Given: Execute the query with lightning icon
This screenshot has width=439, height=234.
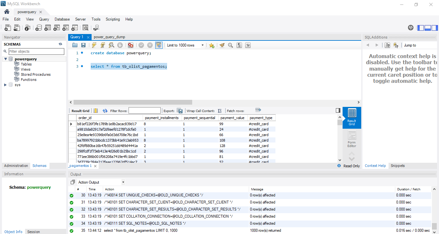Looking at the screenshot, I should (x=94, y=45).
